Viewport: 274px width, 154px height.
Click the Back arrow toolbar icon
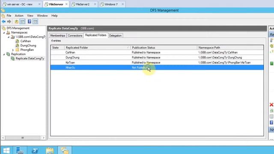click(x=4, y=21)
